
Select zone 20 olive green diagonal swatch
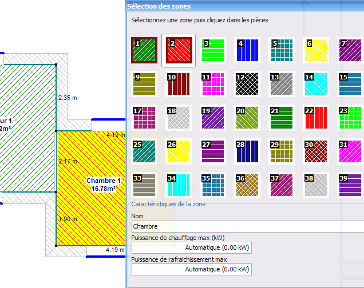tap(247, 118)
